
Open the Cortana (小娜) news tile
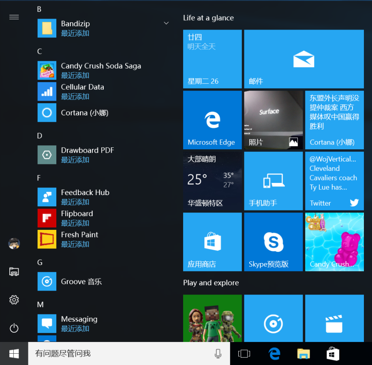click(334, 120)
